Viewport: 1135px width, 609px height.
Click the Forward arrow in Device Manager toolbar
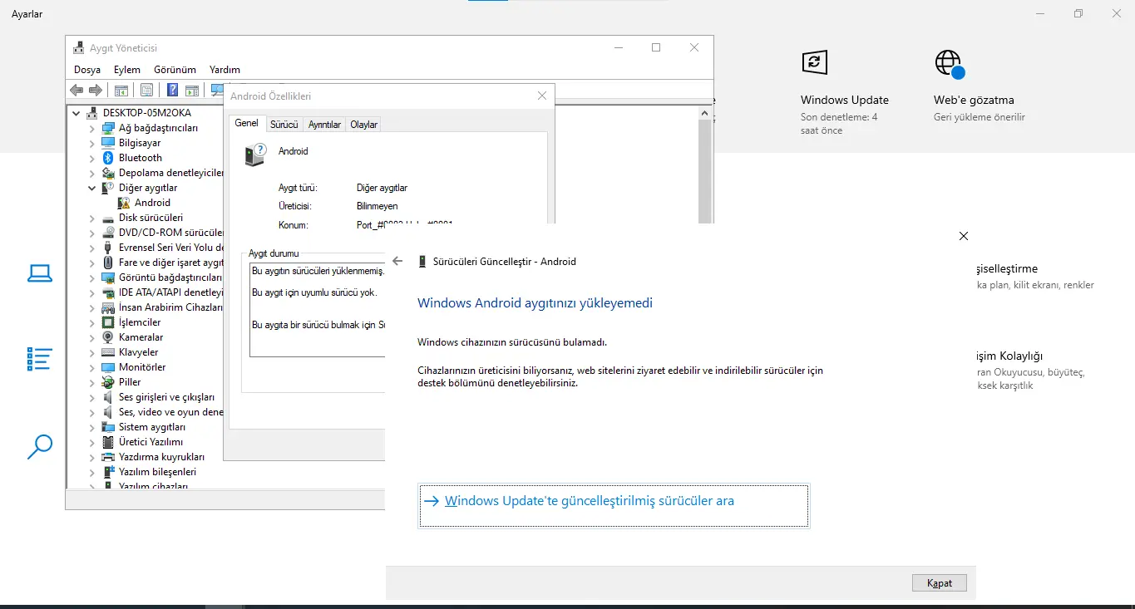[x=96, y=90]
